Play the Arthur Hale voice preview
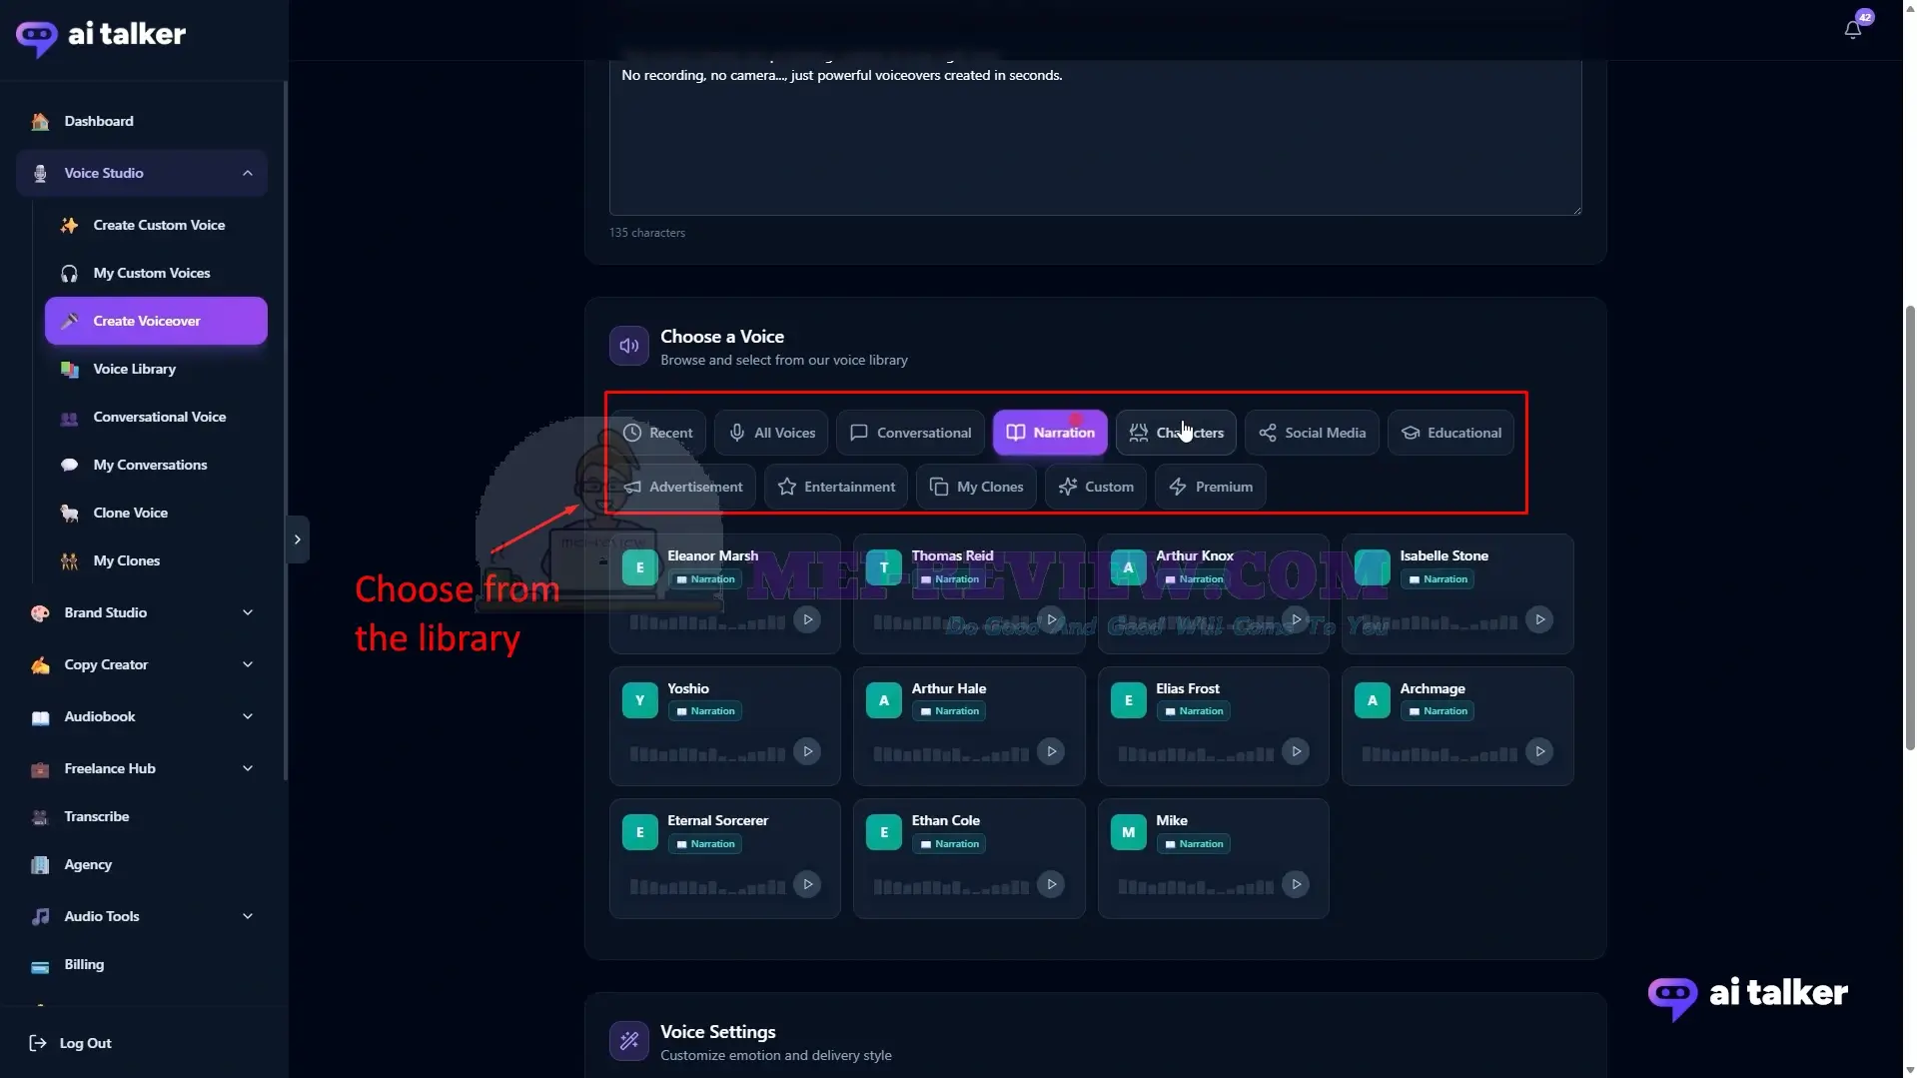This screenshot has width=1917, height=1078. [x=1051, y=751]
